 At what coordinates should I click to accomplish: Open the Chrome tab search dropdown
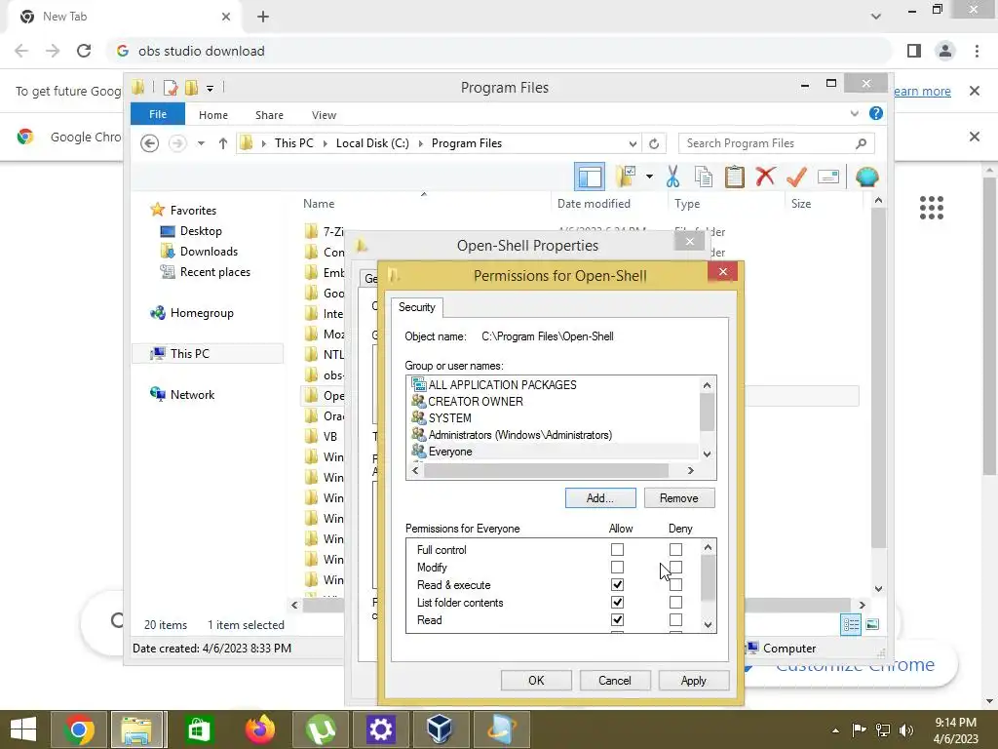pos(876,16)
